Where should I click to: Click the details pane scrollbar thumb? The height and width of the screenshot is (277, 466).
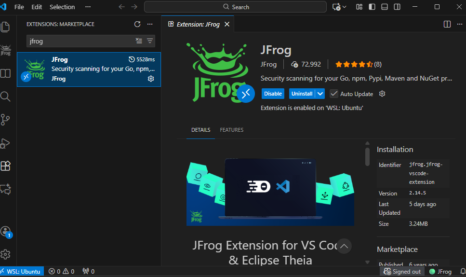click(367, 156)
